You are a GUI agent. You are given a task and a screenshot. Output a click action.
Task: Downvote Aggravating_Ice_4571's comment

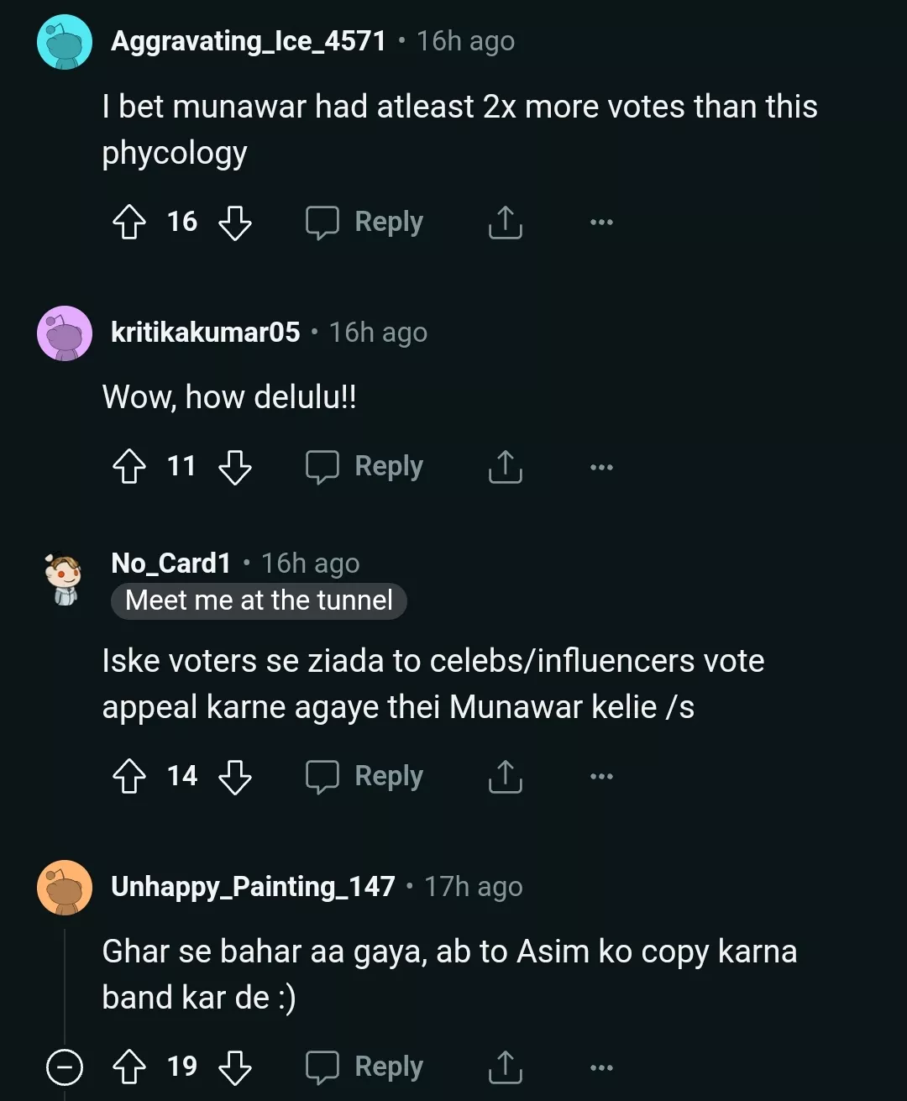pyautogui.click(x=234, y=223)
